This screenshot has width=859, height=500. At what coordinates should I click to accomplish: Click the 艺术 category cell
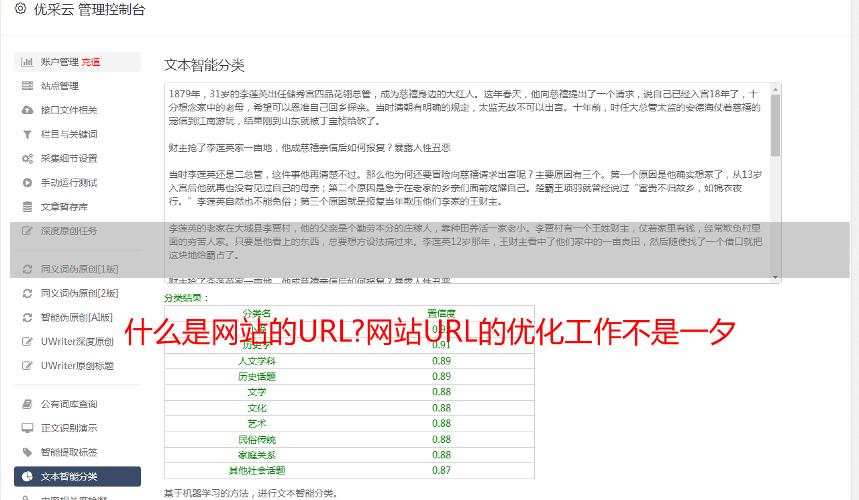257,423
